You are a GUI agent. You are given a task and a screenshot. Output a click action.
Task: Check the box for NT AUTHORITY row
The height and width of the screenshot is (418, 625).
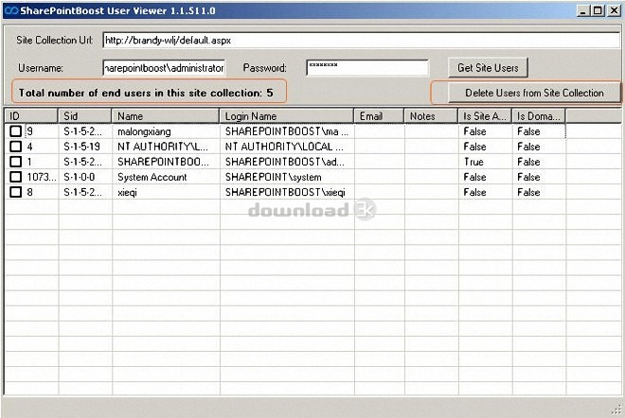[15, 147]
